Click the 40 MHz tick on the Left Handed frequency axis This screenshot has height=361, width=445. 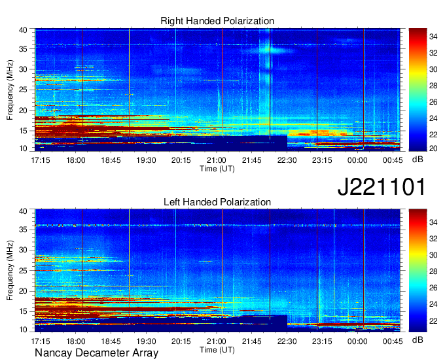(24, 211)
